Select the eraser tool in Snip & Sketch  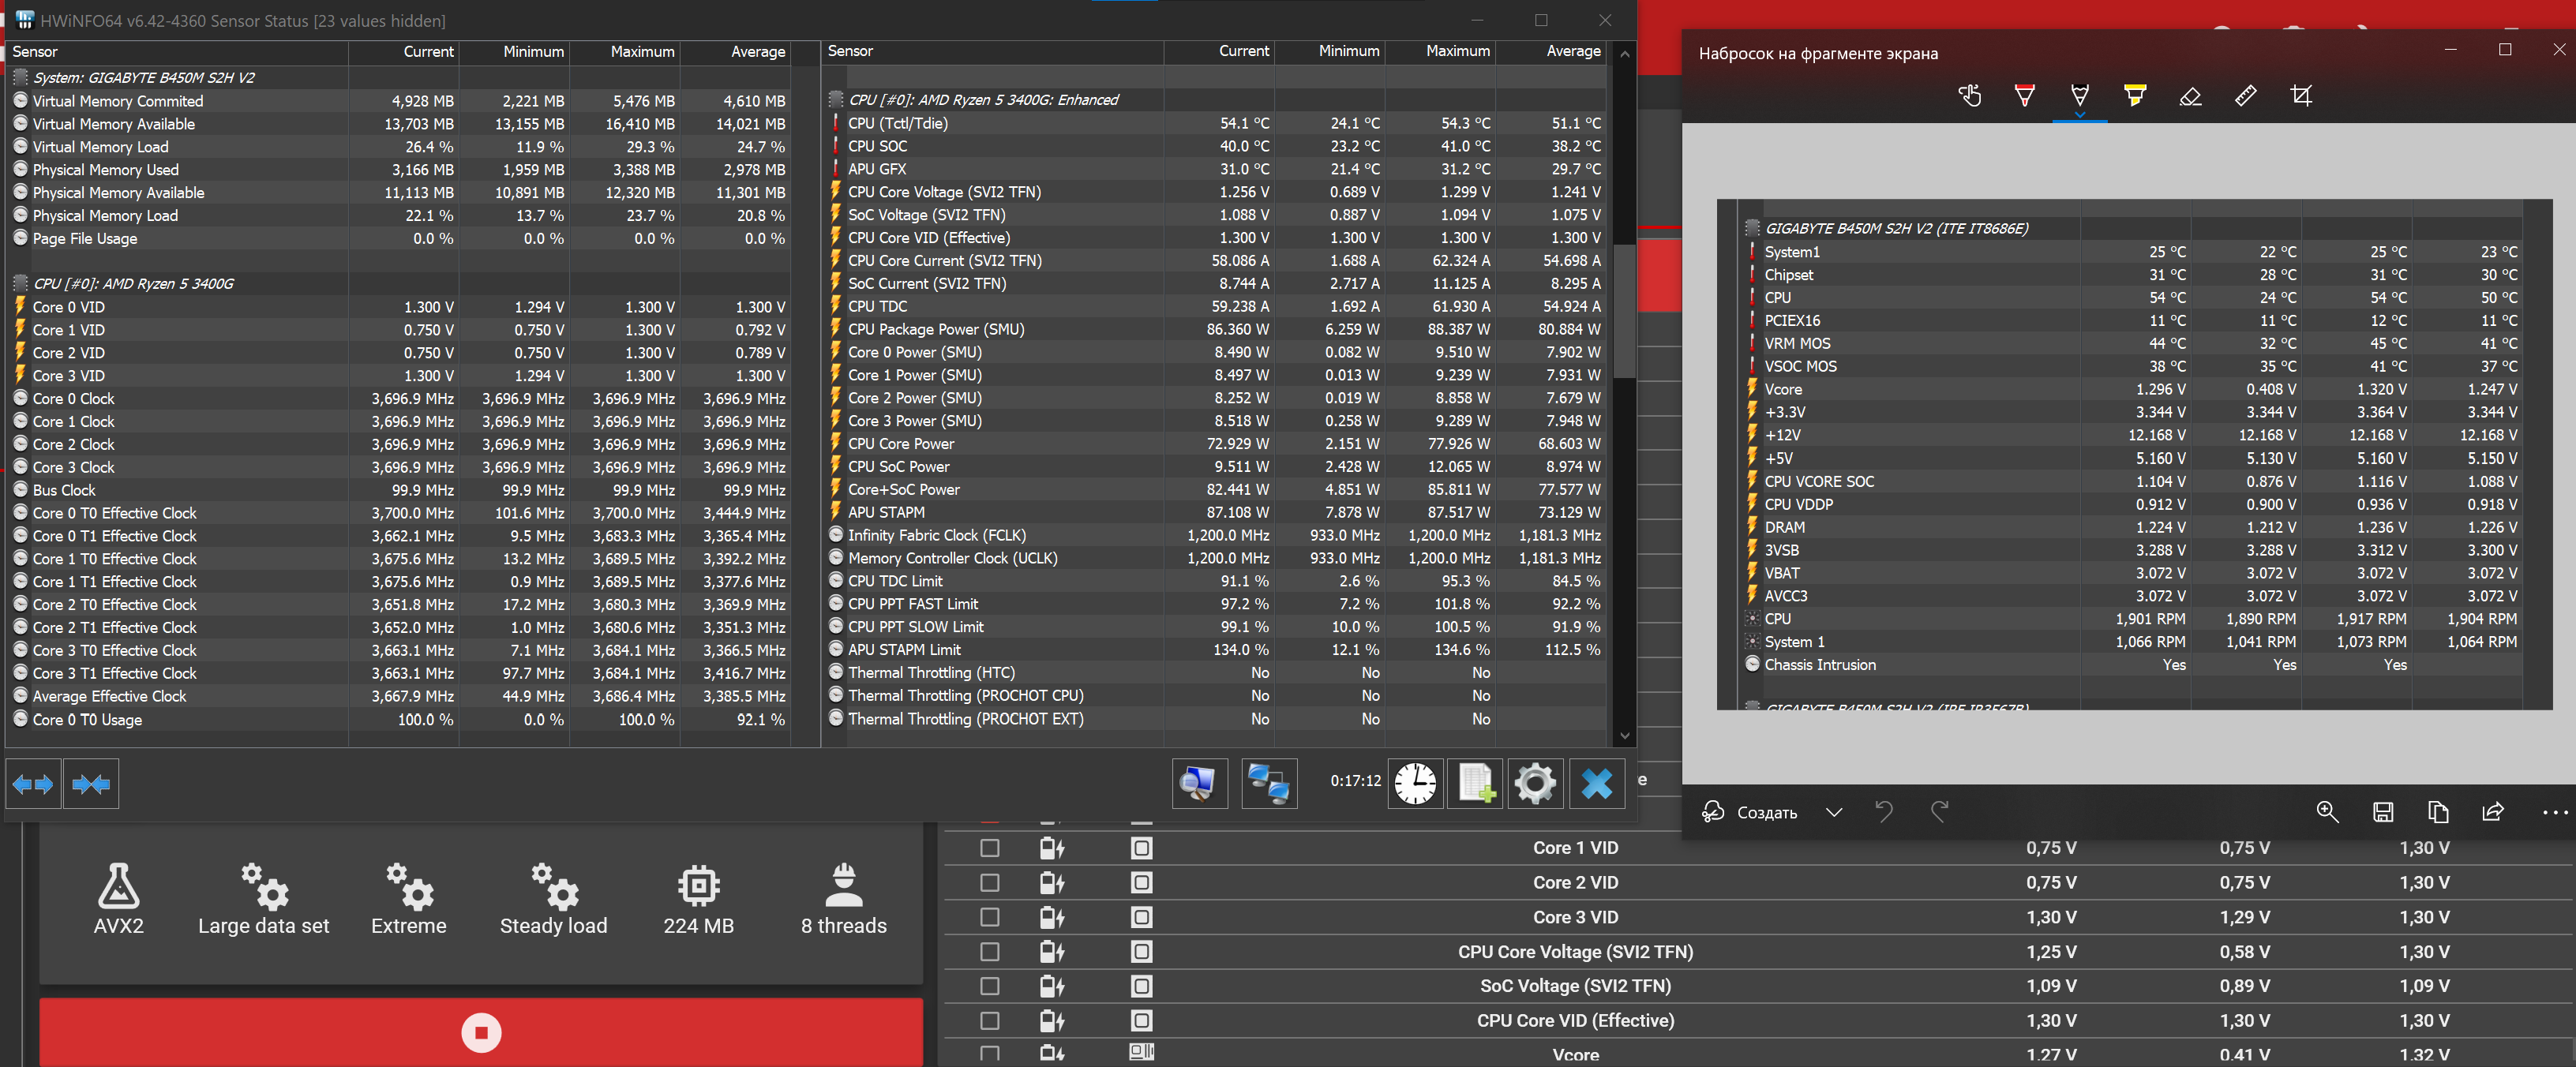[x=2190, y=96]
